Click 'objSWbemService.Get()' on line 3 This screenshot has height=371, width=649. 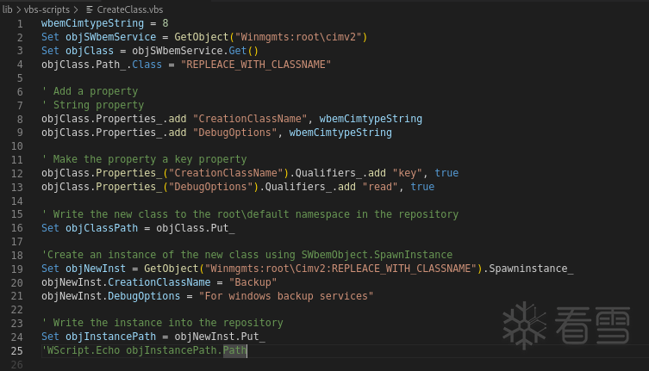[196, 51]
